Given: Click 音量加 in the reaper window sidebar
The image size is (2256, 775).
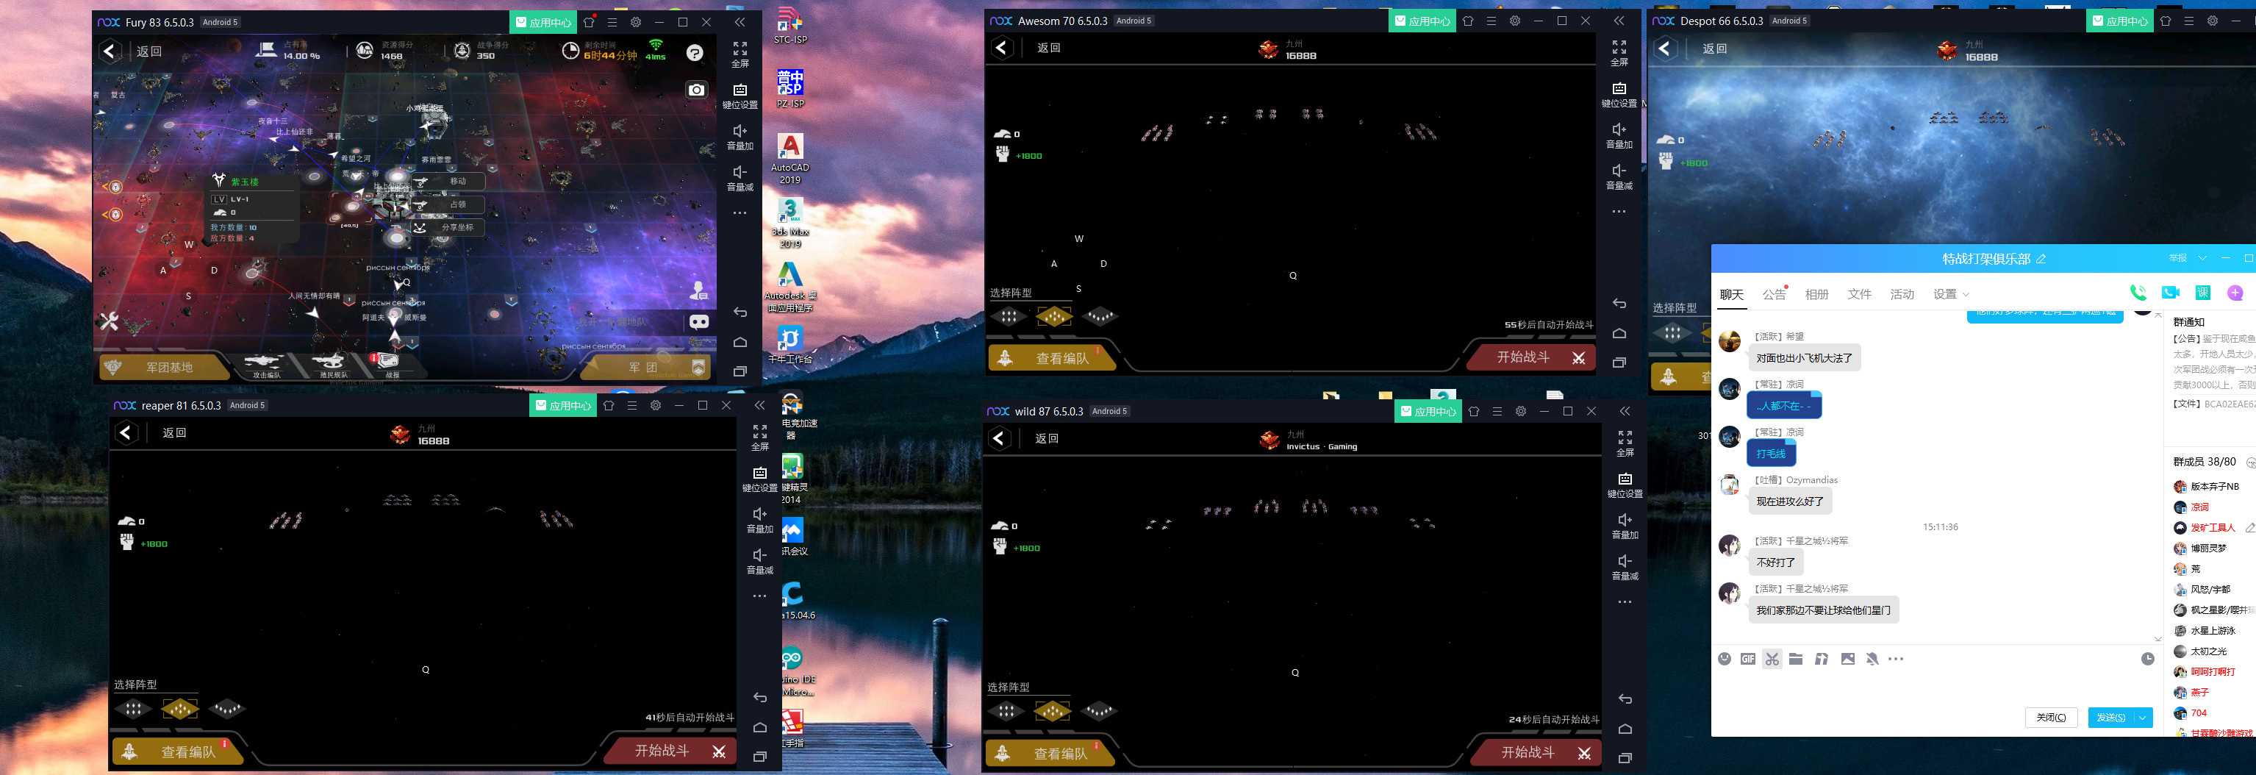Looking at the screenshot, I should [x=759, y=520].
